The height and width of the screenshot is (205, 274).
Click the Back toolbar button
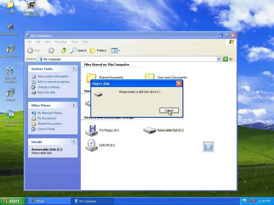point(34,50)
